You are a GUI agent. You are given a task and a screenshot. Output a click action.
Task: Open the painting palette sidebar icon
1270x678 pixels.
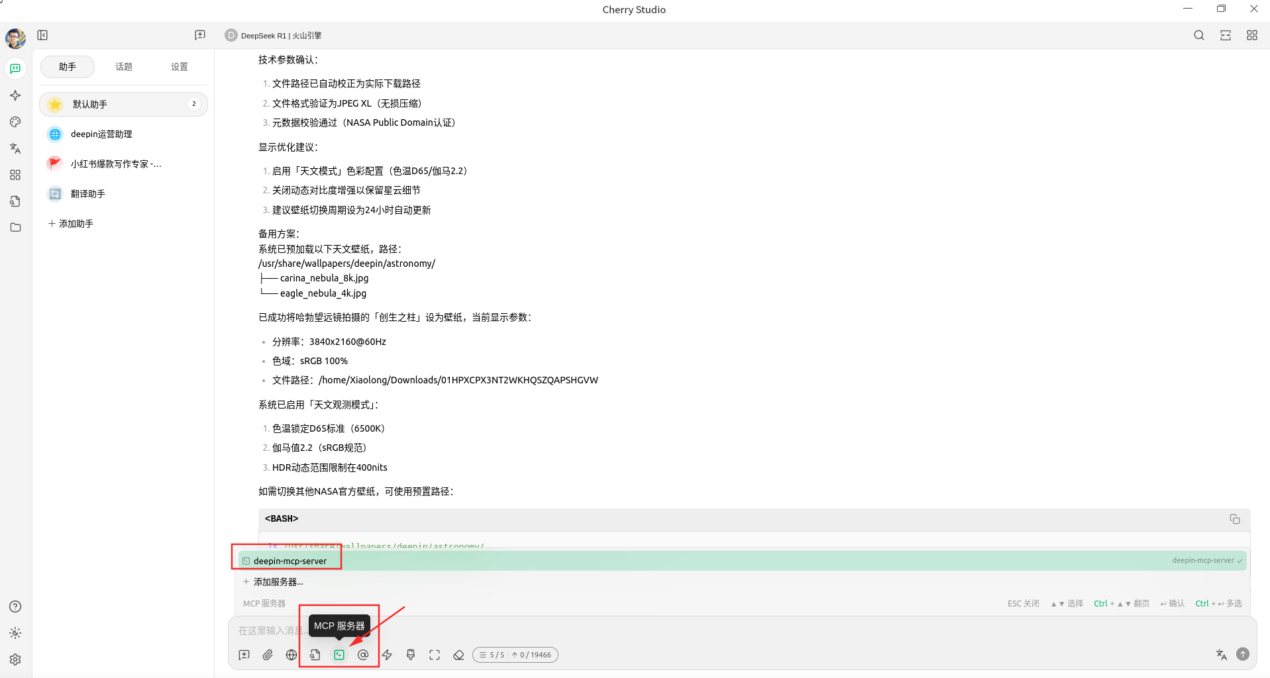pos(15,122)
